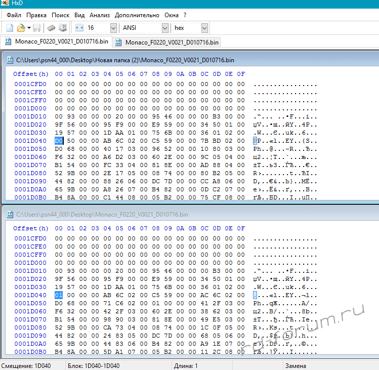Switch to the second Monaco_F0220 file tab

coord(167,42)
